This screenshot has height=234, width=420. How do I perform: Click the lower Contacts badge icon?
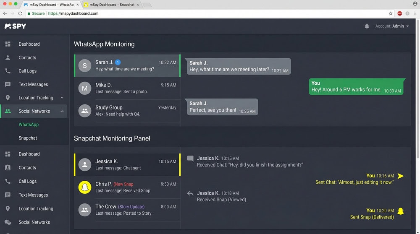pyautogui.click(x=8, y=168)
